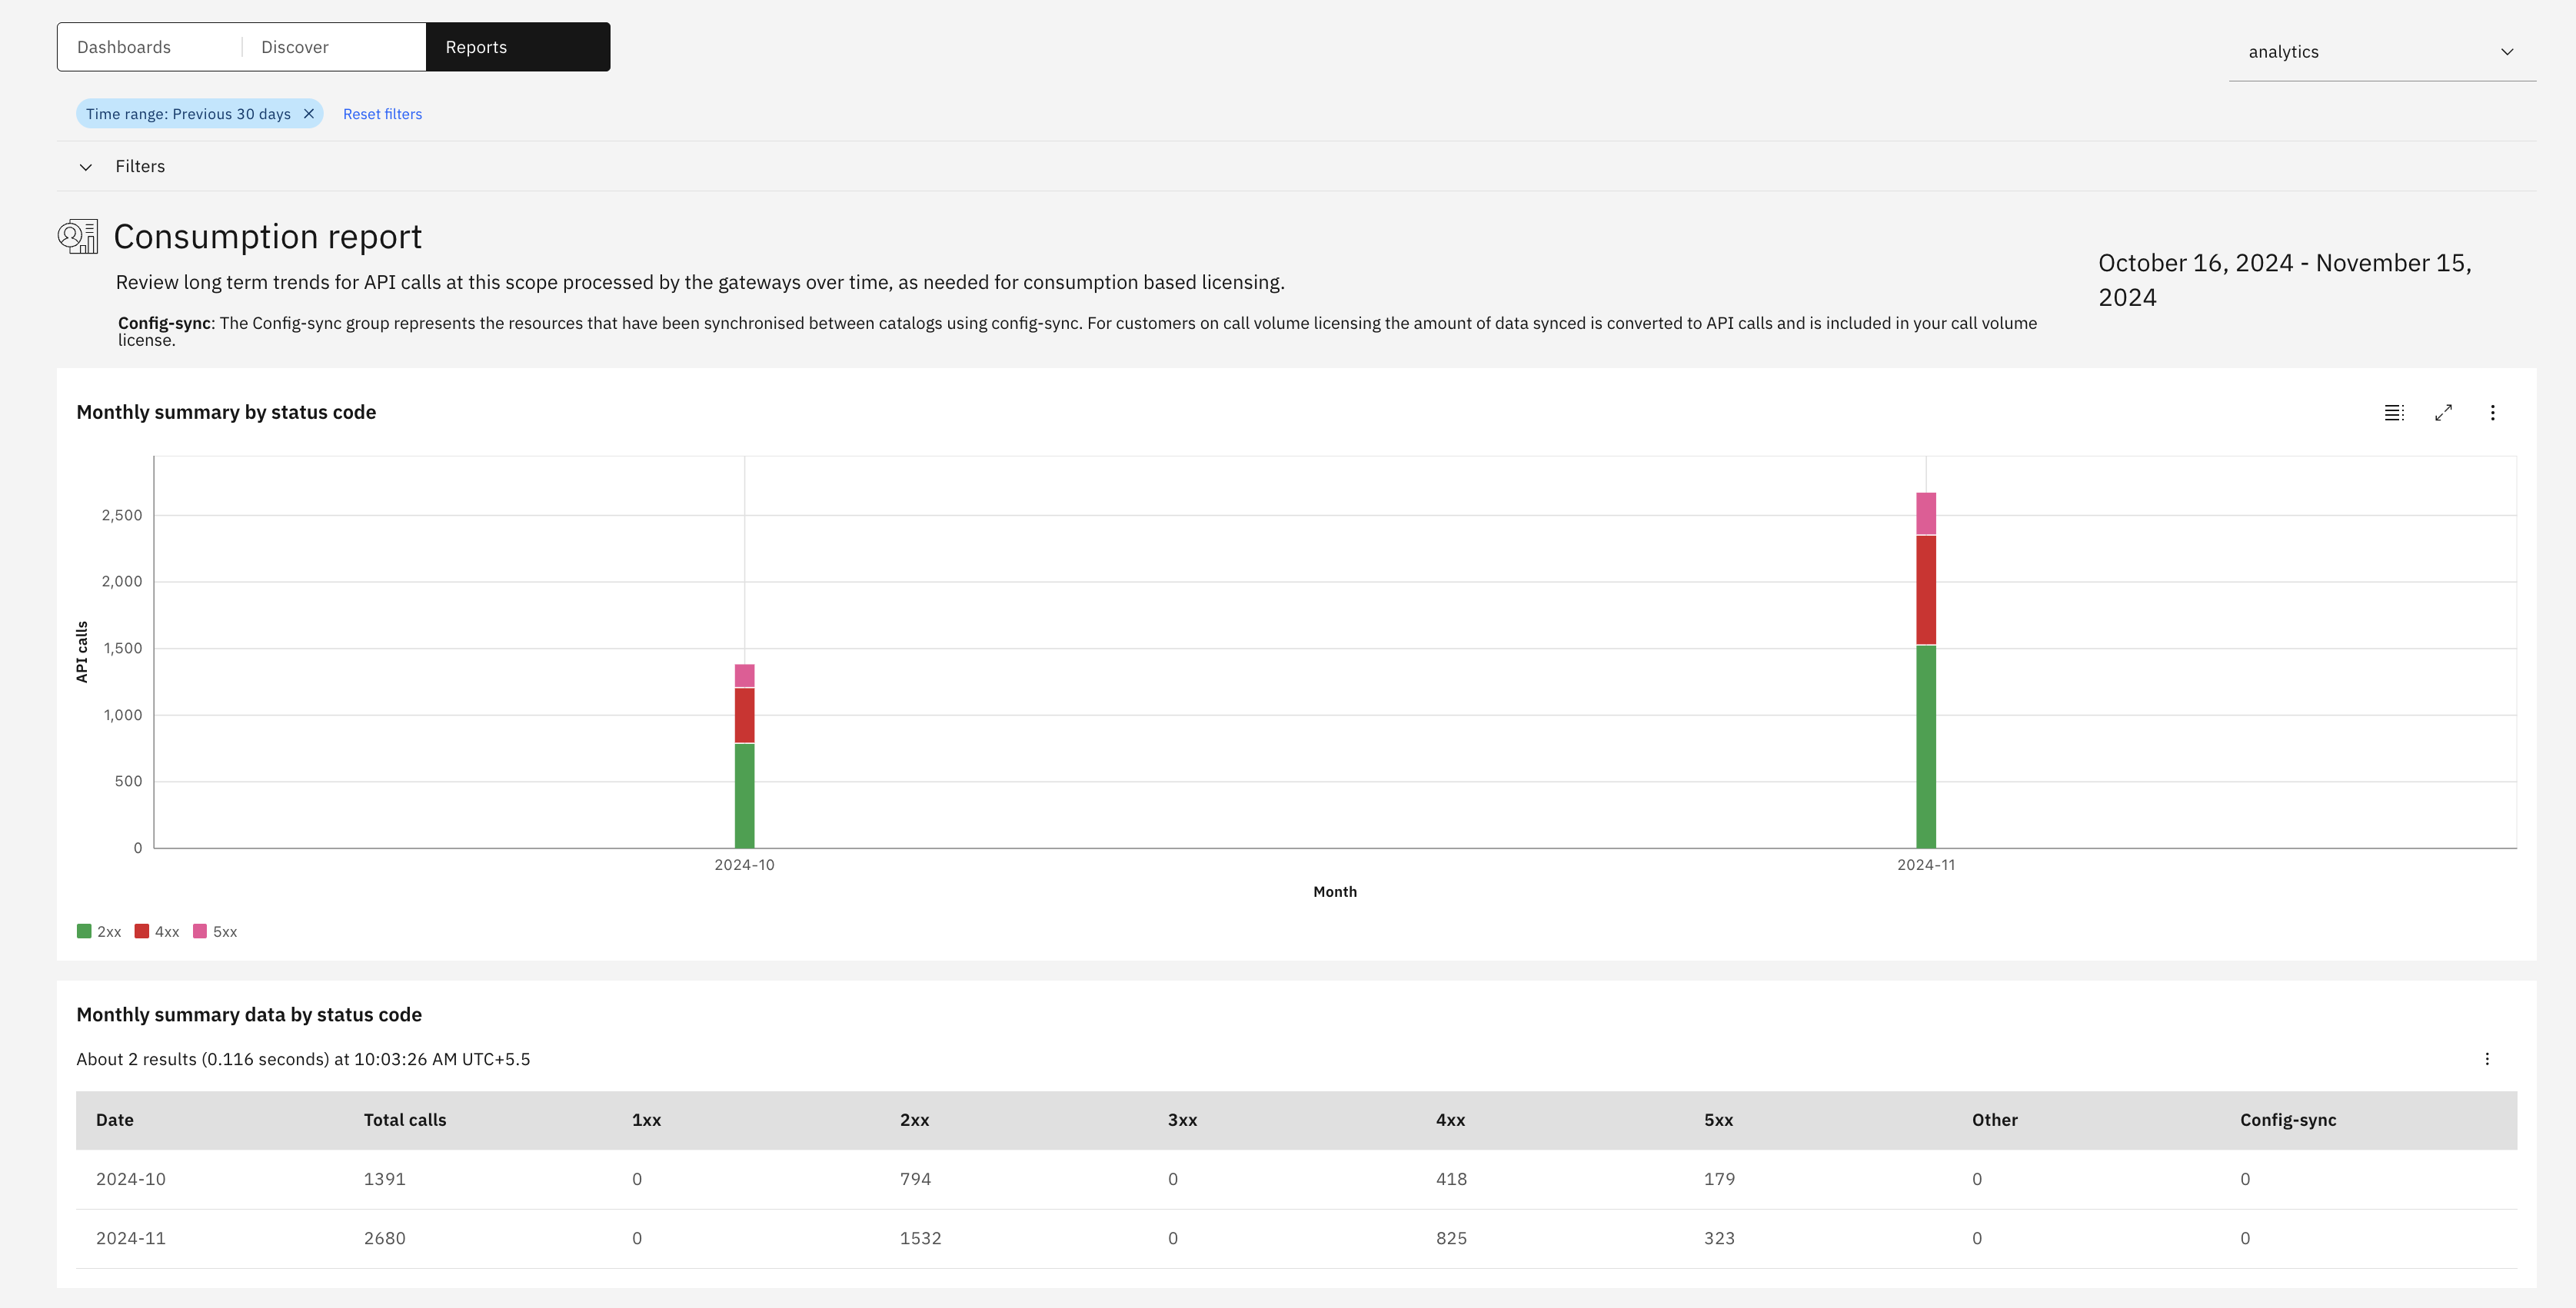Click the Total calls column header
Viewport: 2576px width, 1308px height.
pyautogui.click(x=405, y=1120)
